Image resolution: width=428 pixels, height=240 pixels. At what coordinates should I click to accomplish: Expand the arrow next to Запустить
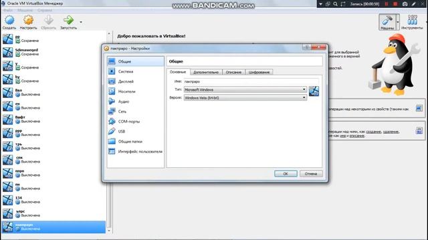click(x=81, y=22)
